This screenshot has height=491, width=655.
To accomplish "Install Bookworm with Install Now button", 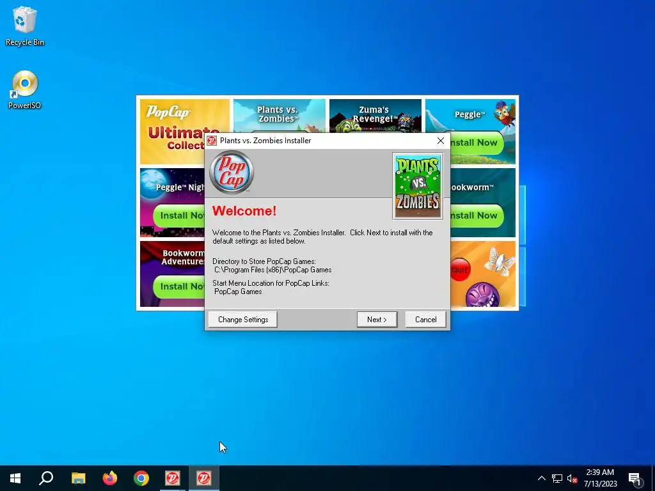I will coord(477,215).
